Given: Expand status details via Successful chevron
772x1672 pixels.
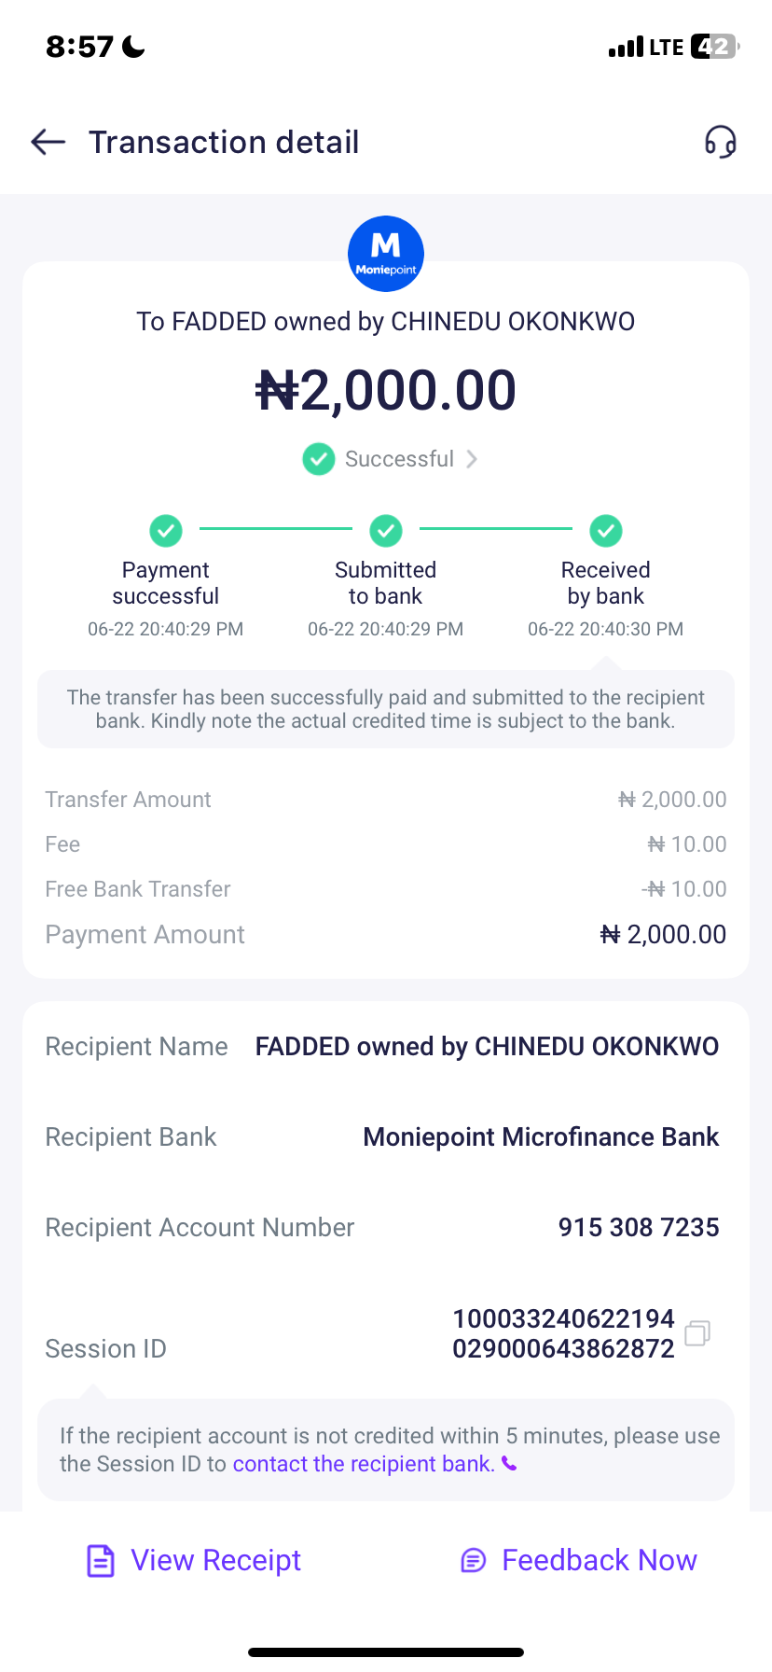Looking at the screenshot, I should pyautogui.click(x=472, y=459).
